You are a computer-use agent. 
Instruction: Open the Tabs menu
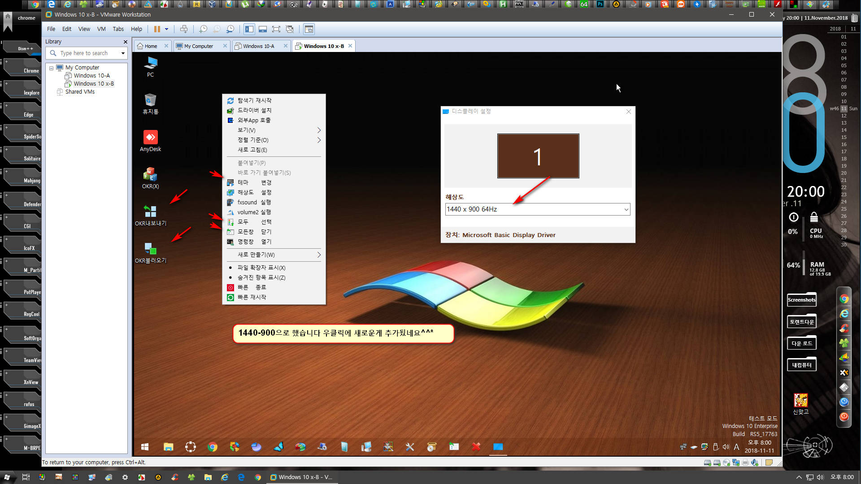[118, 29]
